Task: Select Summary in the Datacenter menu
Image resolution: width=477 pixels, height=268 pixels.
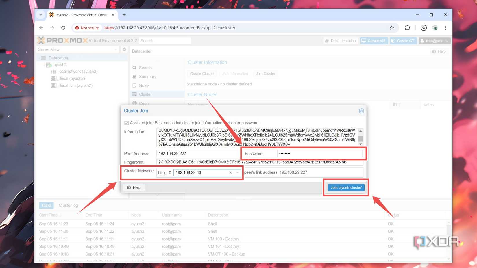Action: click(x=147, y=77)
